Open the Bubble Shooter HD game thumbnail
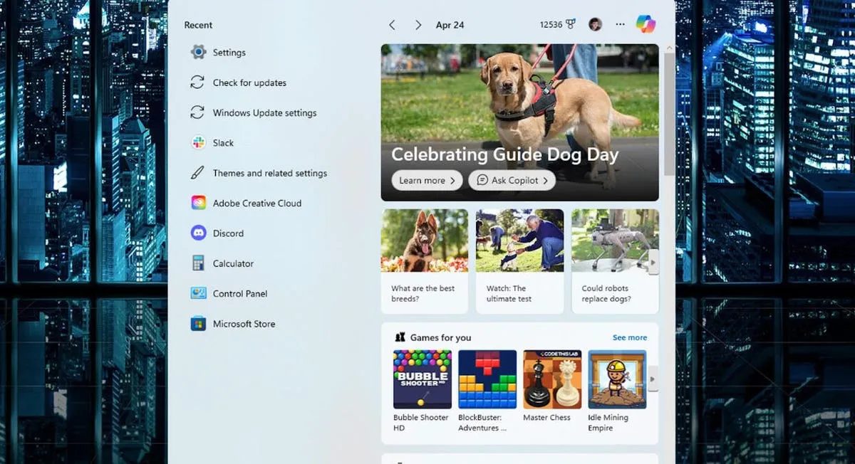855x464 pixels. tap(422, 379)
